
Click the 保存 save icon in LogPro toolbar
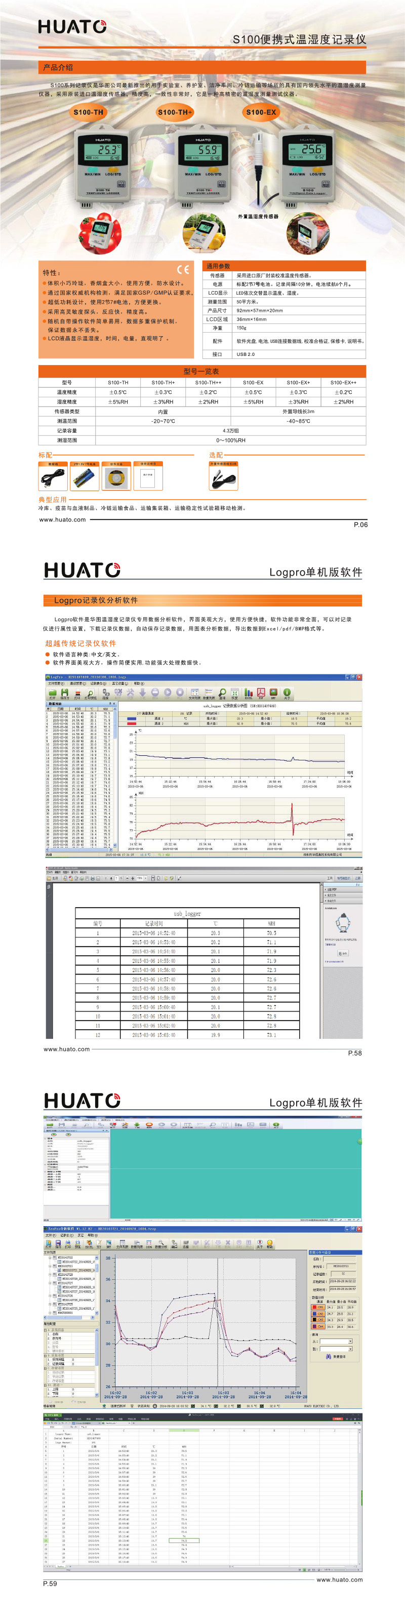click(x=65, y=694)
